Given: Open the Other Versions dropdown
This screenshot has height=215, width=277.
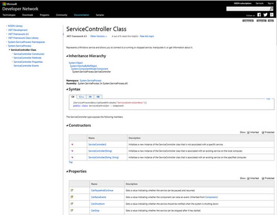Looking at the screenshot, I should coord(98,36).
